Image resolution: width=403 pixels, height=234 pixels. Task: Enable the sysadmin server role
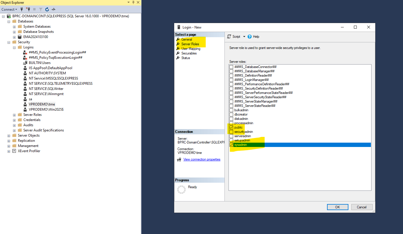(x=231, y=145)
